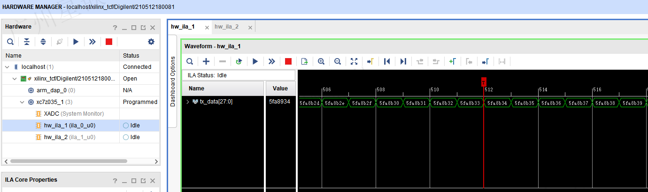Search in the Hardware panel

click(x=10, y=42)
